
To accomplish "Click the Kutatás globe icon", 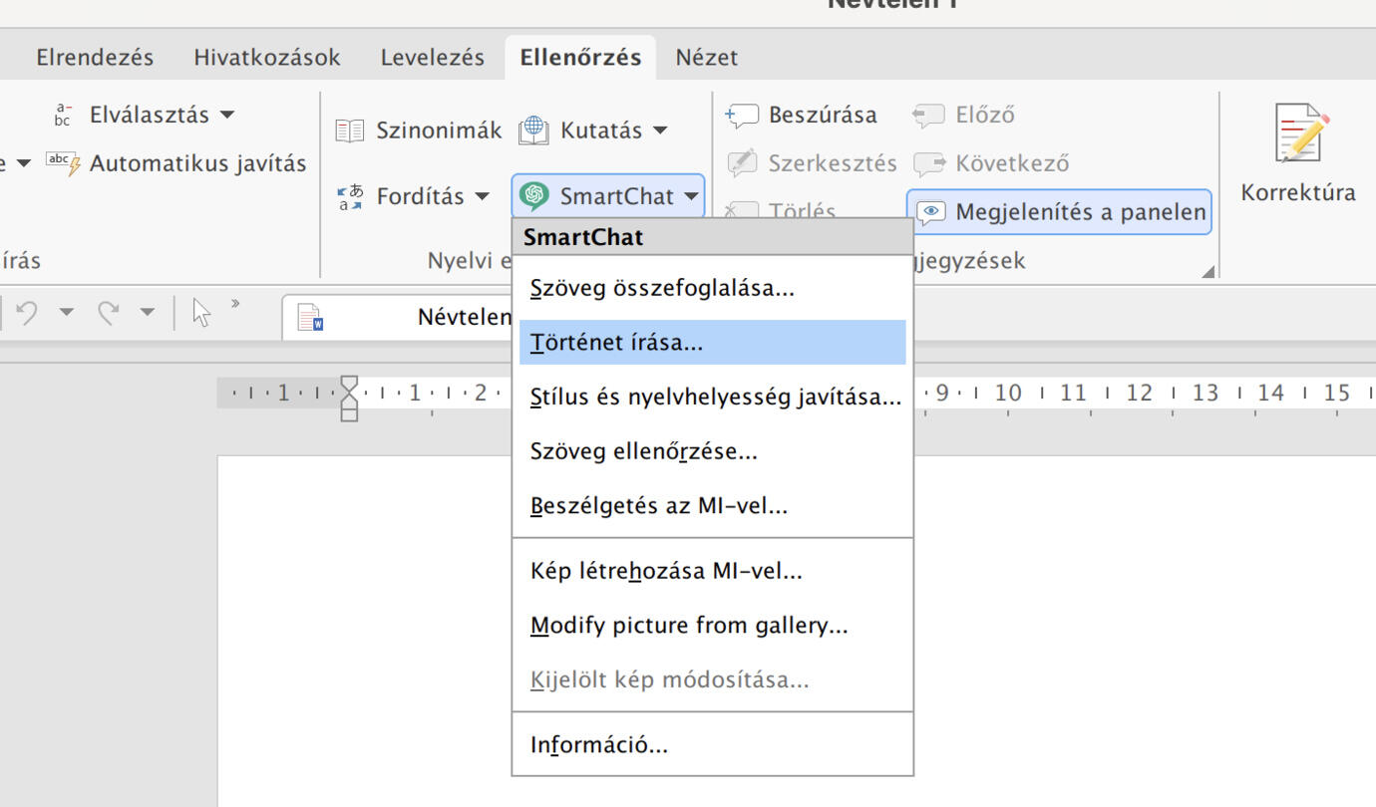I will 533,131.
